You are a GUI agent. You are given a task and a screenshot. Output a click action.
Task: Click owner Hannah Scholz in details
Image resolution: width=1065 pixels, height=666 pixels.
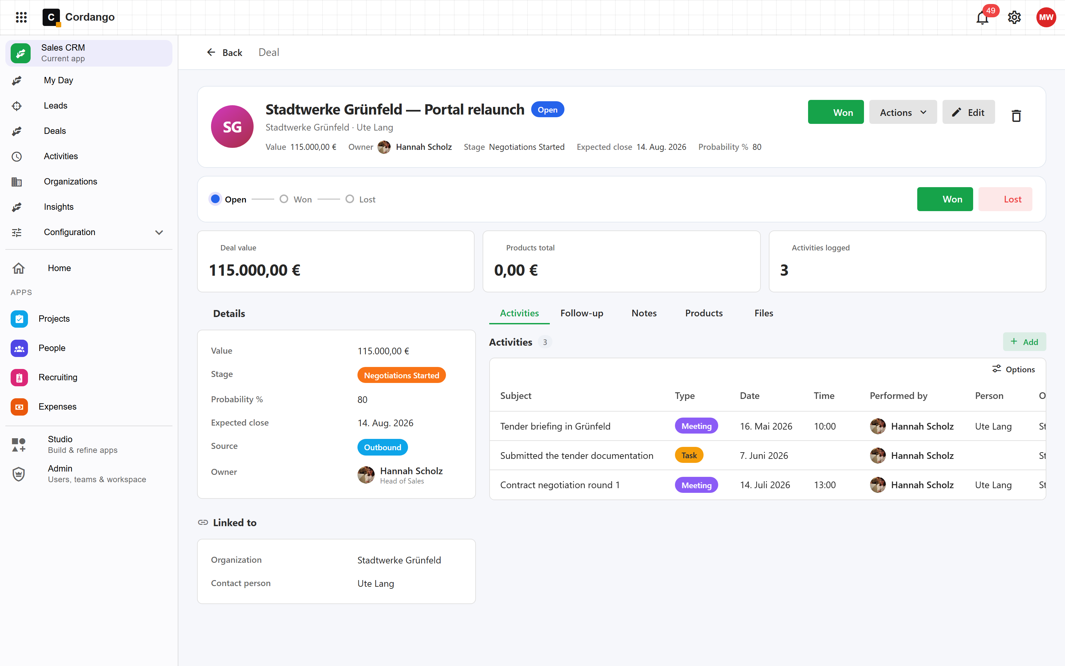pos(400,475)
